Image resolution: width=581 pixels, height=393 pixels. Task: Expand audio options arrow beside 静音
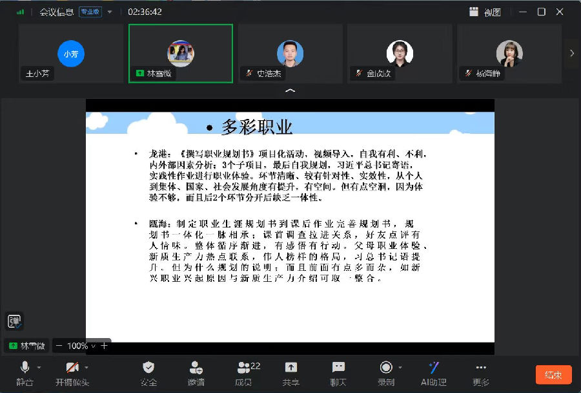coord(39,367)
